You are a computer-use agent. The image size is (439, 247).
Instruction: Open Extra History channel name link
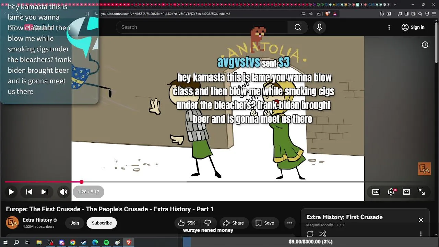pyautogui.click(x=37, y=220)
